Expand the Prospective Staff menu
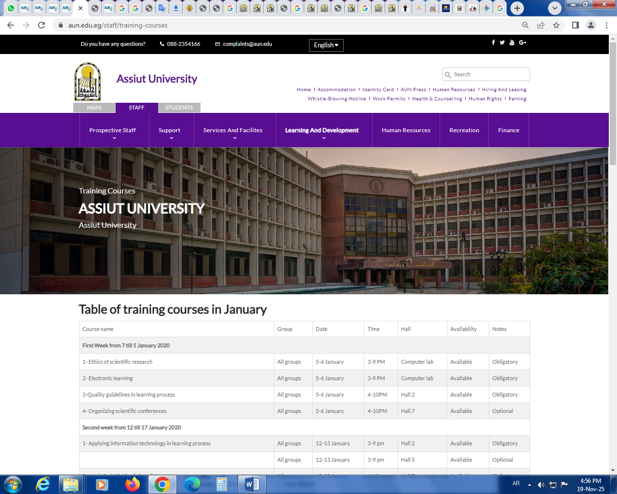The height and width of the screenshot is (494, 617). [x=112, y=131]
